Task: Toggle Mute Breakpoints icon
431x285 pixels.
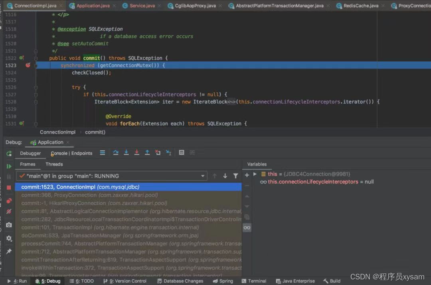Action: [x=9, y=211]
